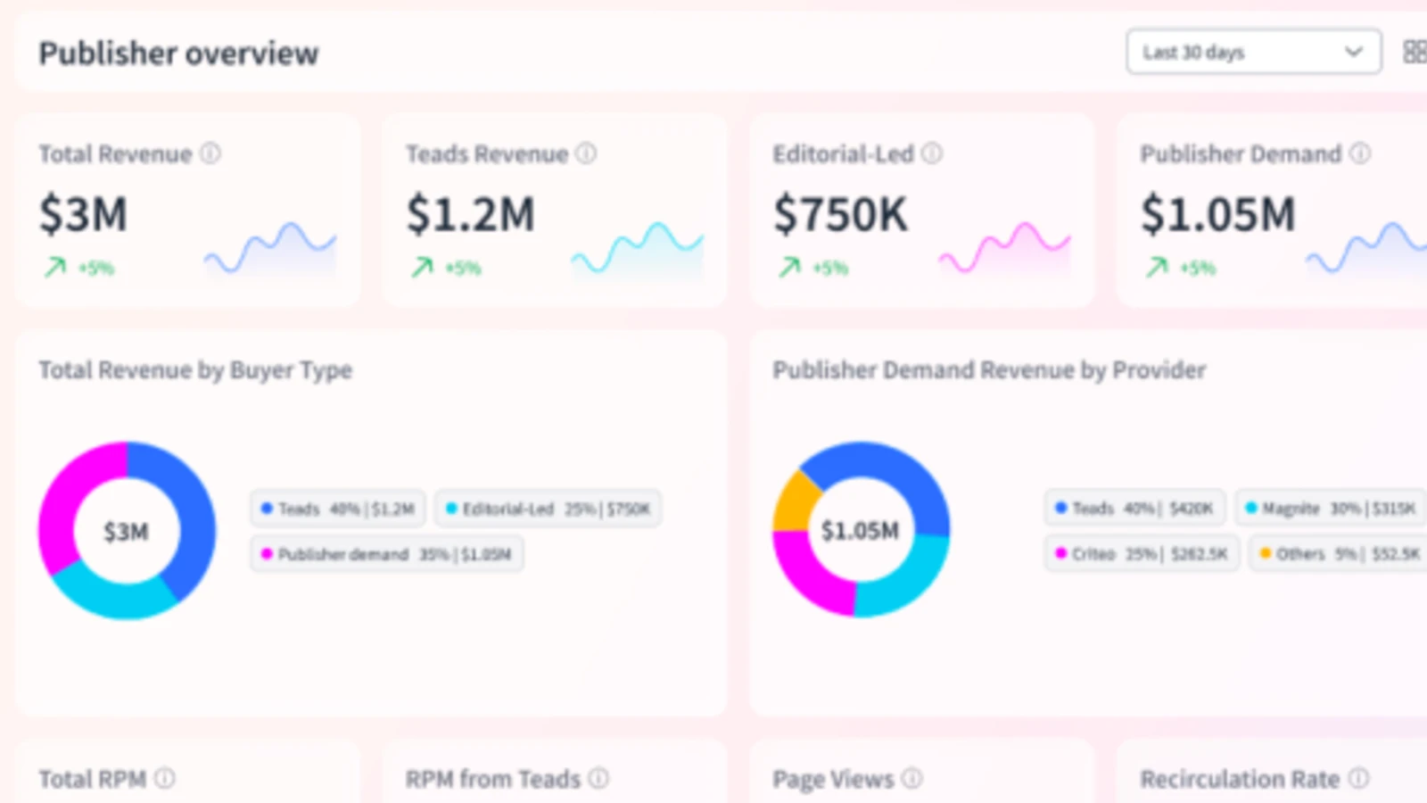Click the info icon next to Page Views
This screenshot has width=1427, height=803.
(911, 778)
